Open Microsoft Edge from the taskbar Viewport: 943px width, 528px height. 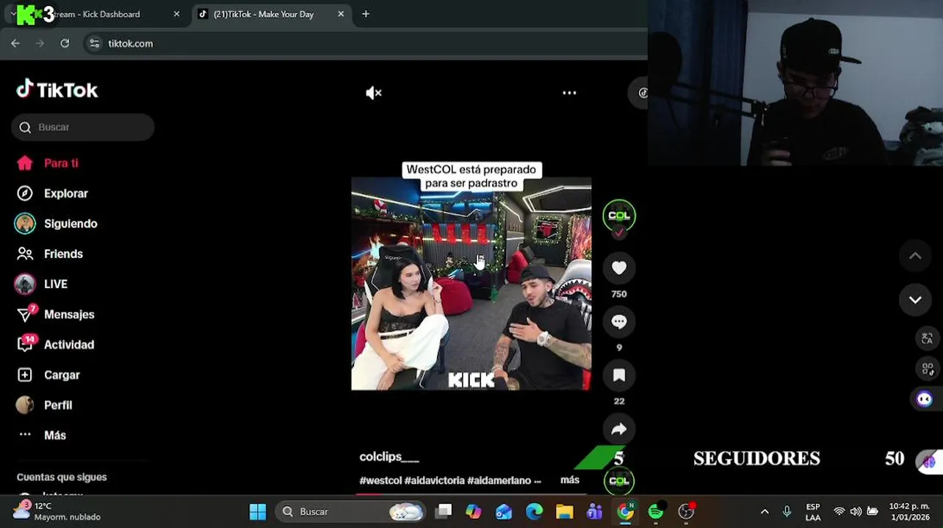pyautogui.click(x=534, y=512)
